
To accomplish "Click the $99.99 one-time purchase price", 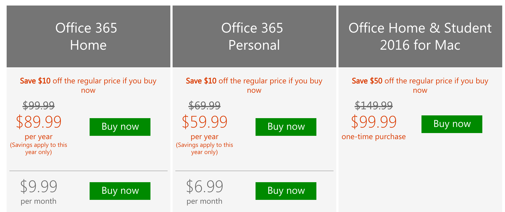I will [x=374, y=122].
